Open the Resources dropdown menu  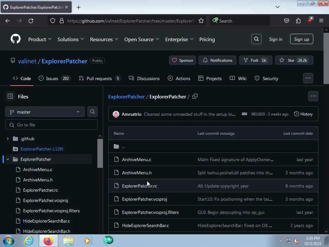click(104, 39)
